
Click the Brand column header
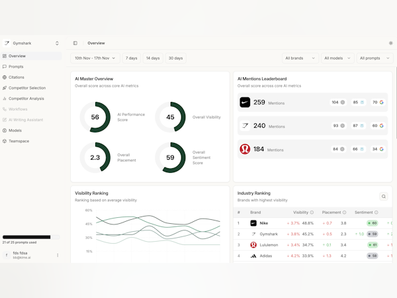click(x=255, y=213)
